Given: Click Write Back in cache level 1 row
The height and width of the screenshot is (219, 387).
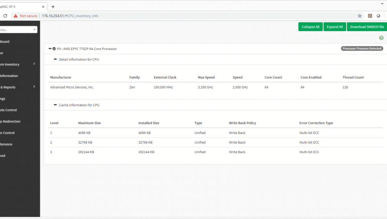Looking at the screenshot, I should point(237,133).
